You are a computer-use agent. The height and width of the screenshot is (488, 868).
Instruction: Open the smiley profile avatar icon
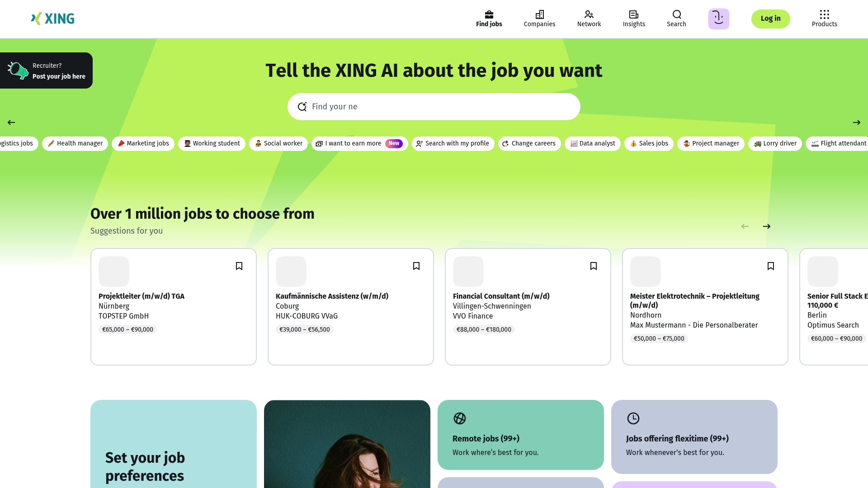pos(718,19)
